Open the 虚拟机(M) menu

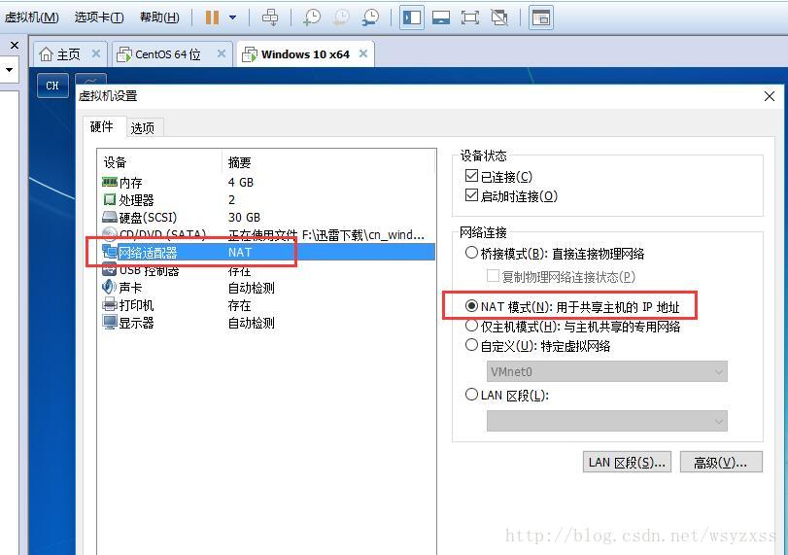(x=31, y=17)
